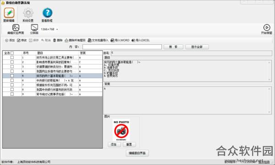The height and width of the screenshot is (165, 275).
Task: Check the box for question row 2
Action: pos(12,62)
